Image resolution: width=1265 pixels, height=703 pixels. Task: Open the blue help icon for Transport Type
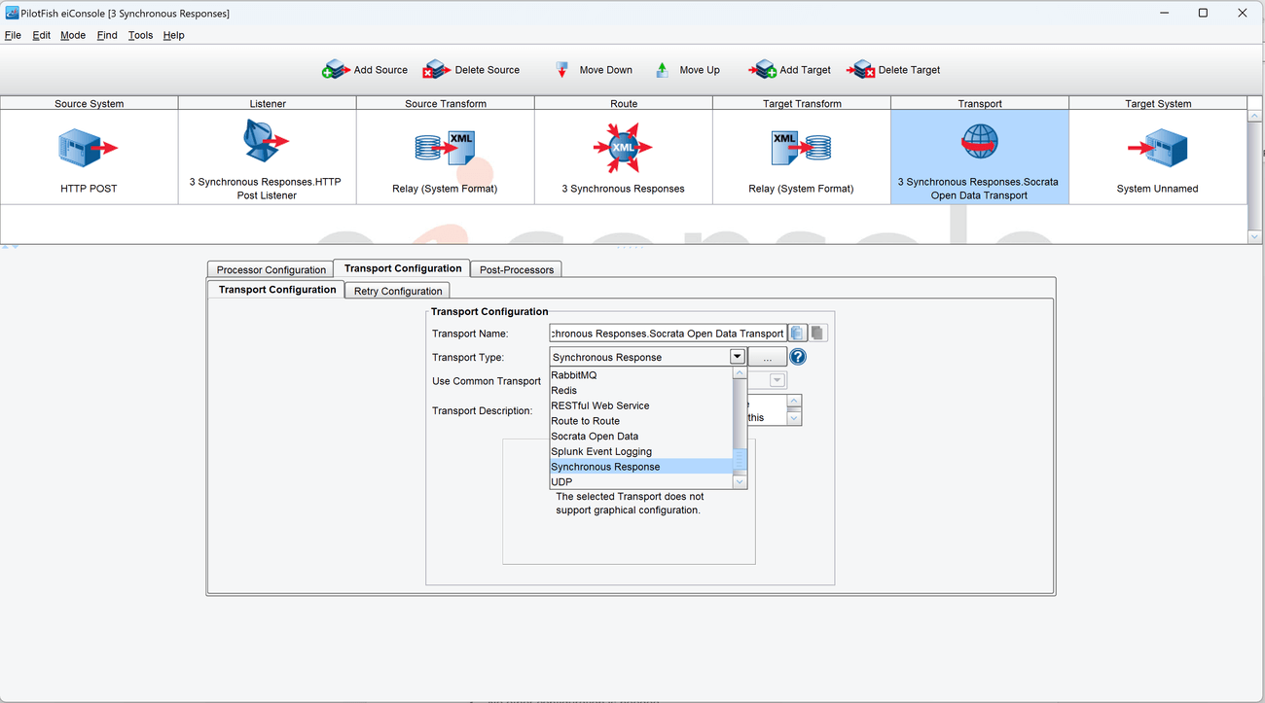pyautogui.click(x=797, y=357)
